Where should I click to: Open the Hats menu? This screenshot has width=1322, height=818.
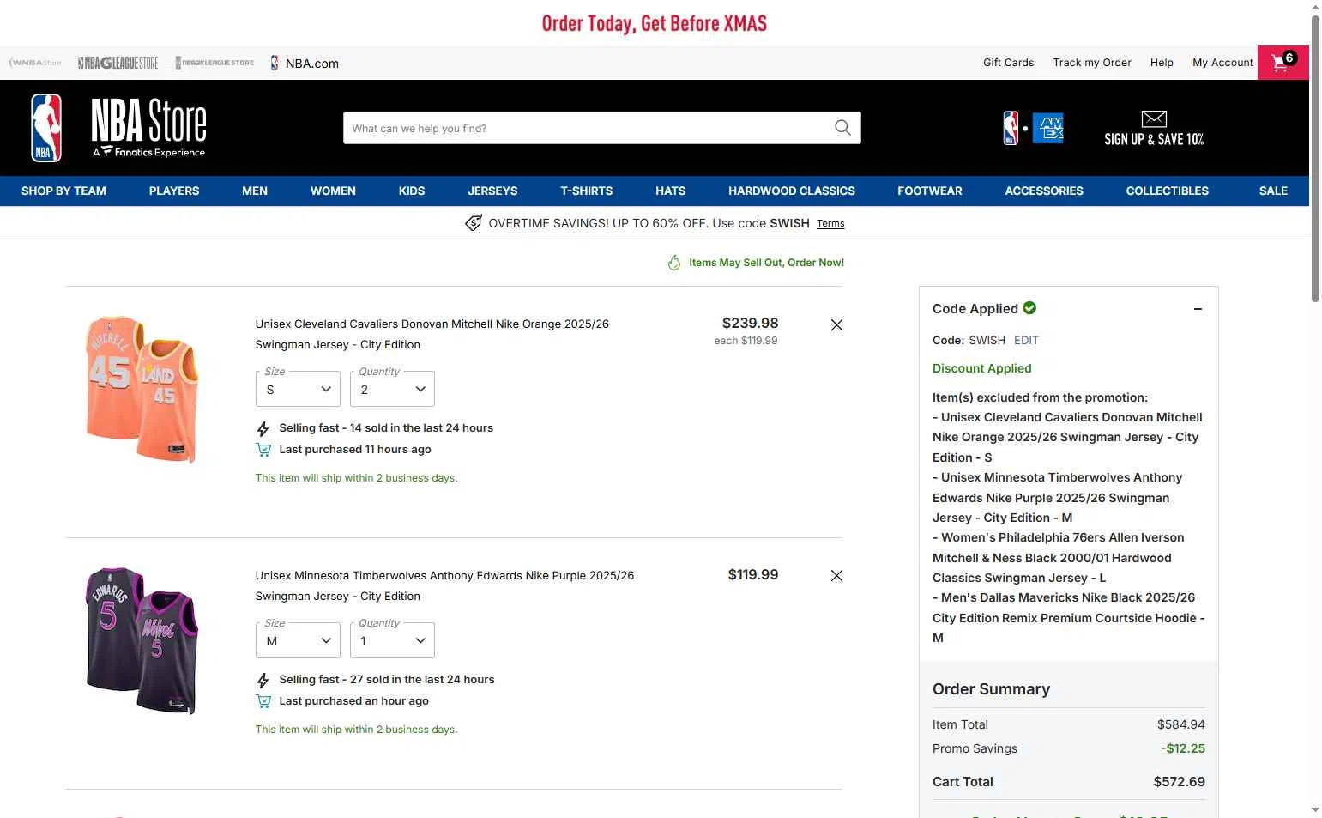[x=671, y=191]
